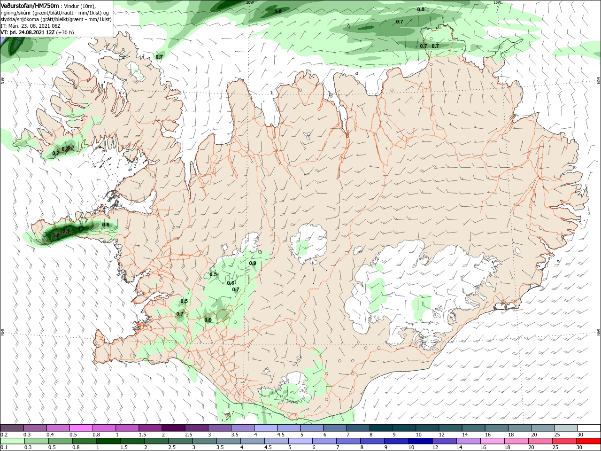Image resolution: width=601 pixels, height=451 pixels.
Task: Click the bright red 30 swatch, lower legend row
Action: click(x=588, y=441)
